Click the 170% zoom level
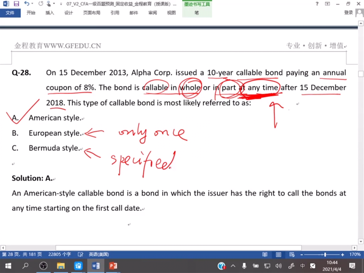This screenshot has height=273, width=364. pyautogui.click(x=355, y=255)
